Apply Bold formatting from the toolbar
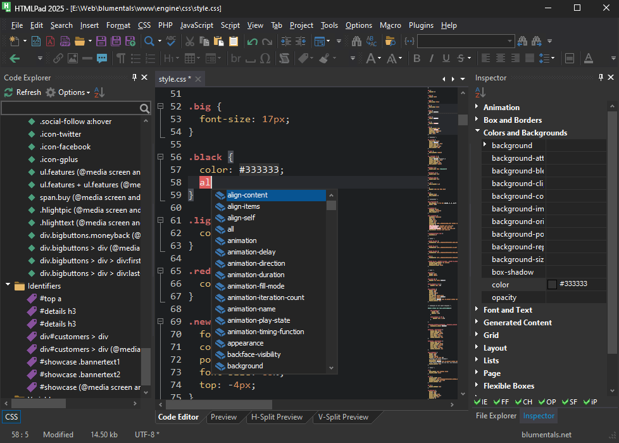Screen dimensions: 619x443 (x=416, y=58)
